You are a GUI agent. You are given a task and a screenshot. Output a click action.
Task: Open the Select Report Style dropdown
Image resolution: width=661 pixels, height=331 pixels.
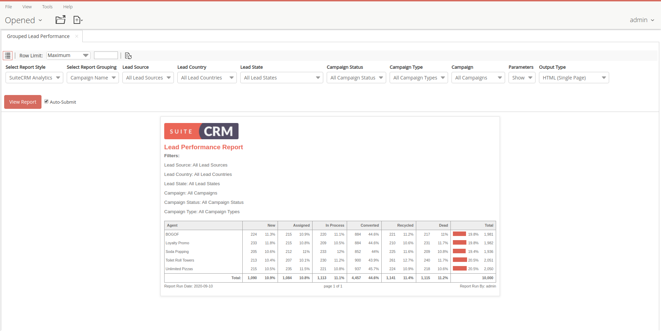(x=34, y=78)
